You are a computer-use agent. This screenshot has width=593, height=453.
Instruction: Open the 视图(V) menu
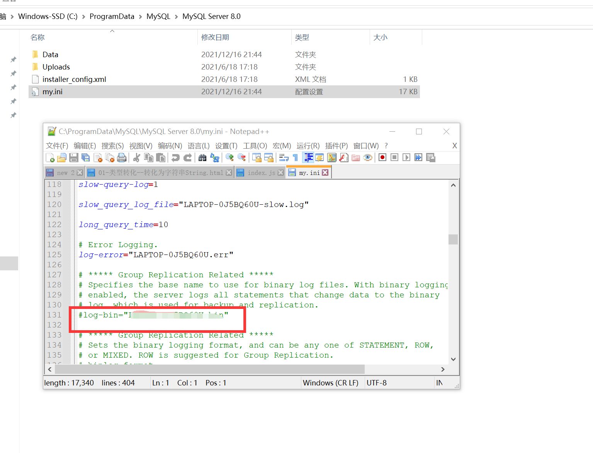click(x=141, y=146)
